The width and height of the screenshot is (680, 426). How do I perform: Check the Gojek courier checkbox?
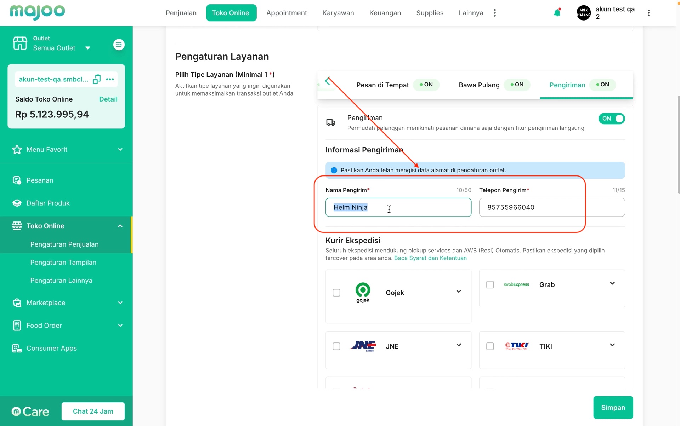[x=336, y=293]
